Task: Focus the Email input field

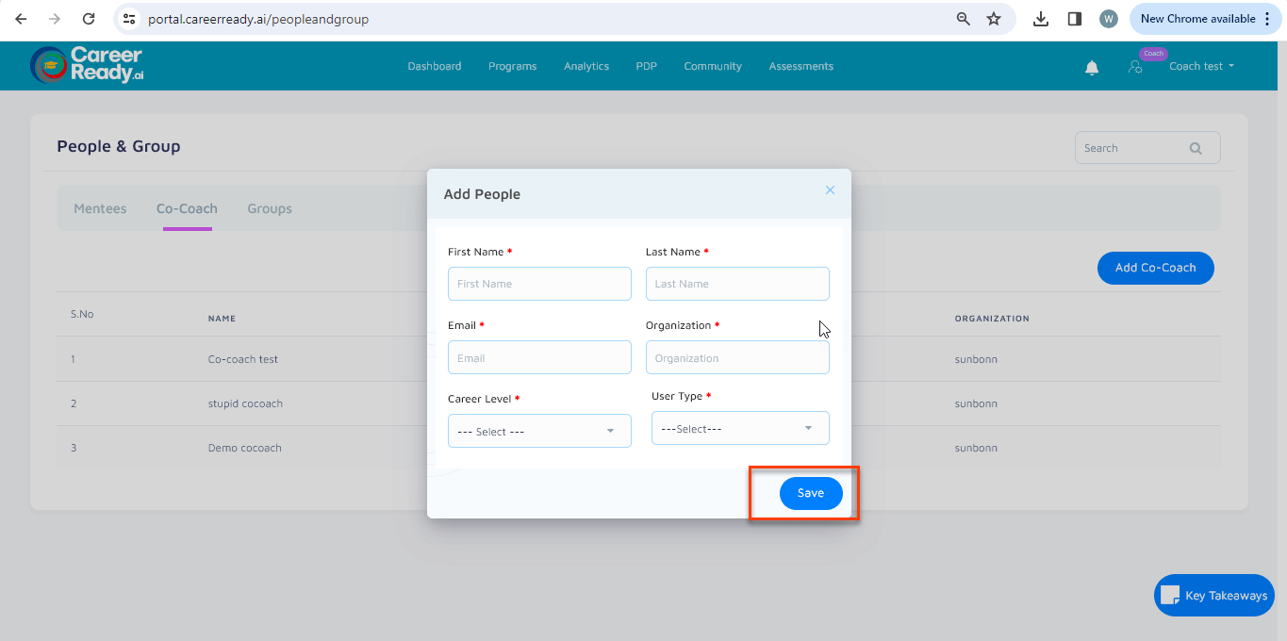Action: coord(539,358)
